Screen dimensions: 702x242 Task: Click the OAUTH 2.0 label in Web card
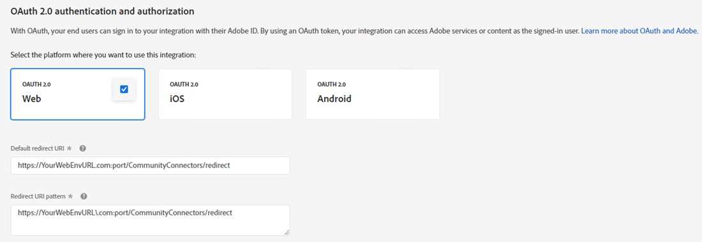(x=36, y=85)
